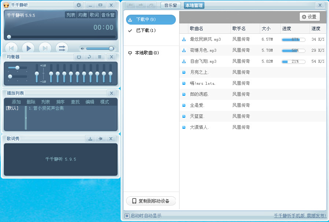Switch to the 歌词 view on the player
The width and height of the screenshot is (329, 222).
click(94, 15)
